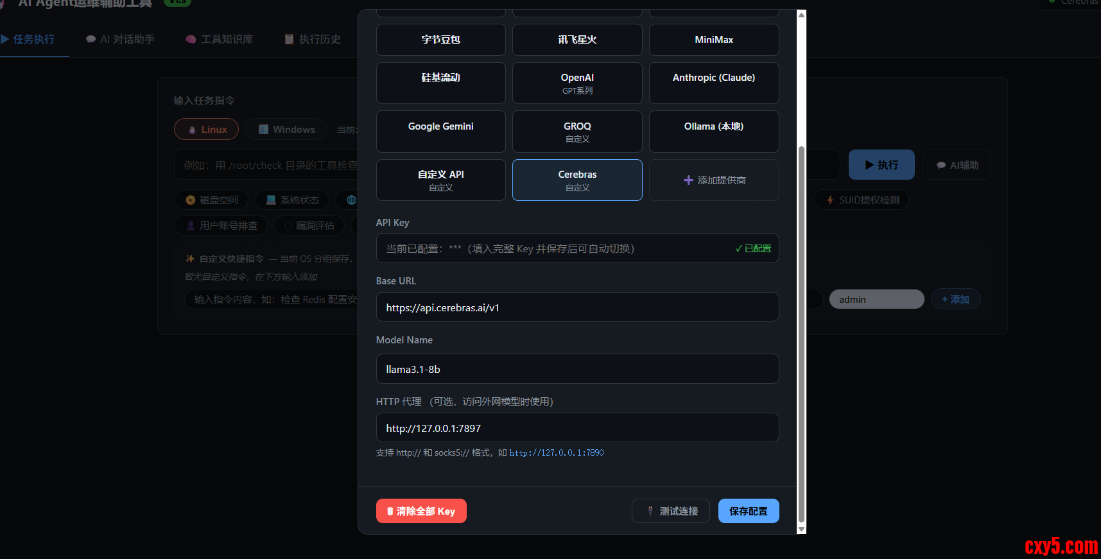Select the 硅基流动 provider
1101x559 pixels.
441,83
